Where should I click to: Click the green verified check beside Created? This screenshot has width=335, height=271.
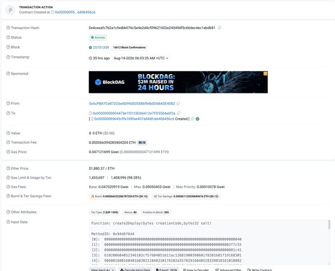click(198, 119)
